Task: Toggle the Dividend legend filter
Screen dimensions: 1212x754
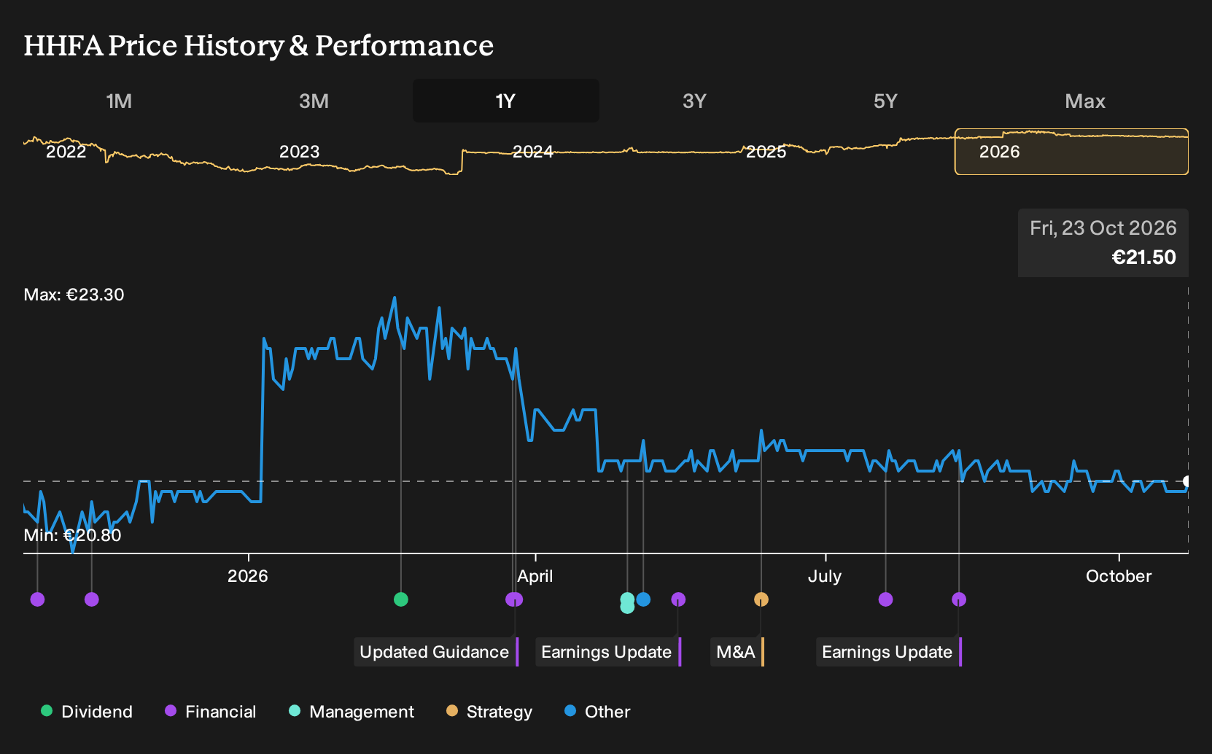Action: click(87, 712)
